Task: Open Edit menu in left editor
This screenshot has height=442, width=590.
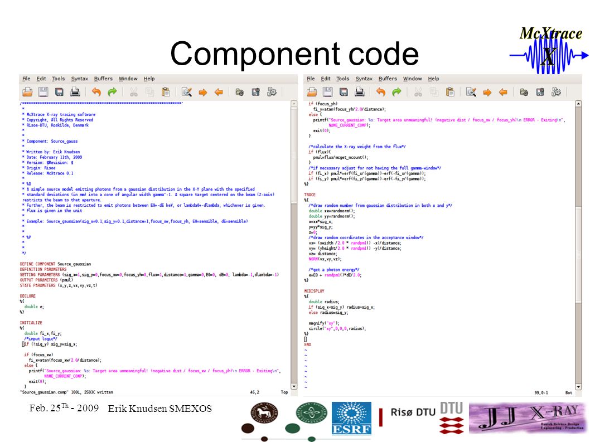Action: pyautogui.click(x=41, y=79)
